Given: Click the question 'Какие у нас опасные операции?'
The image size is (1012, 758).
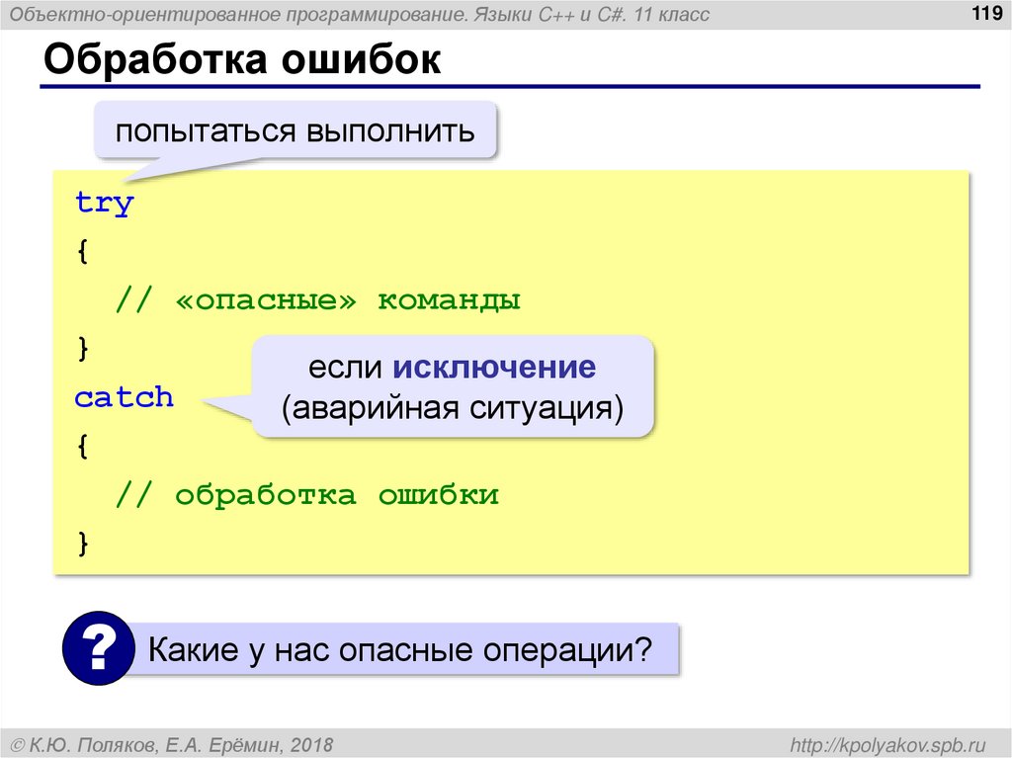Looking at the screenshot, I should coord(400,649).
